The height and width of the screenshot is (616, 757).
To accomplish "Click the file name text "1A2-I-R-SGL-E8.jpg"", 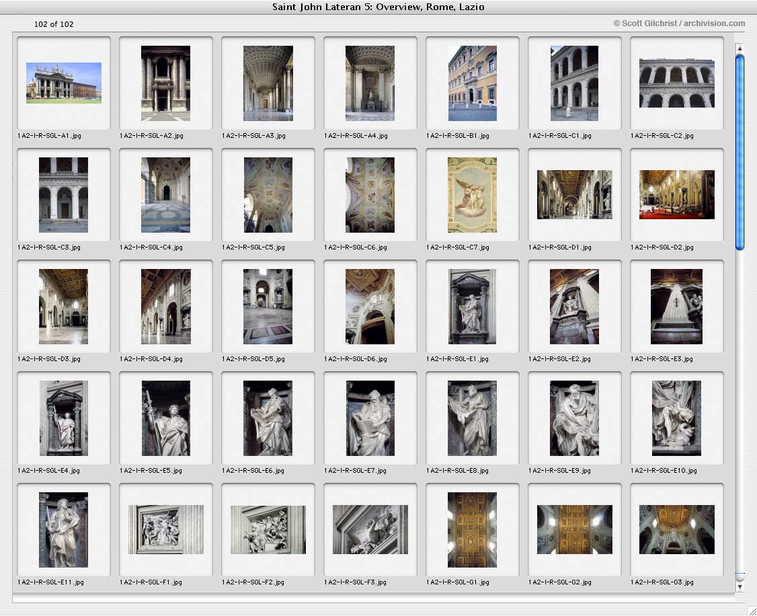I will tap(457, 470).
